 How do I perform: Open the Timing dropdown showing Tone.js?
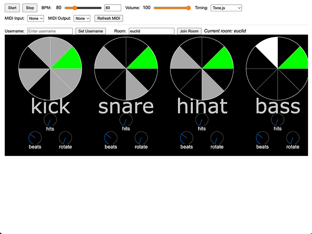[x=226, y=8]
